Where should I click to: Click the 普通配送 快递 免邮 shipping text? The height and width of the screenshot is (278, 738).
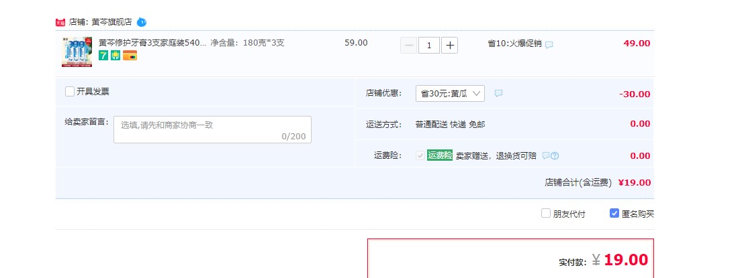point(450,125)
